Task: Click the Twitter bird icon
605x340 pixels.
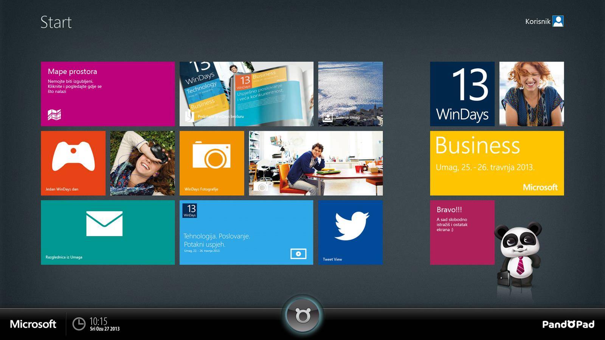Action: pos(352,226)
